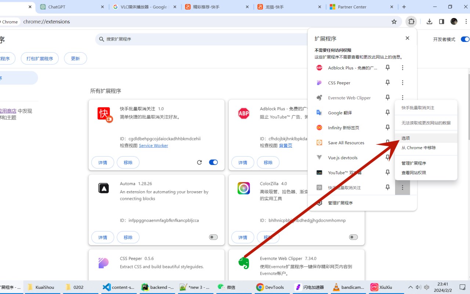Open Visual Studio Code from the taskbar
470x294 pixels.
[x=119, y=287]
